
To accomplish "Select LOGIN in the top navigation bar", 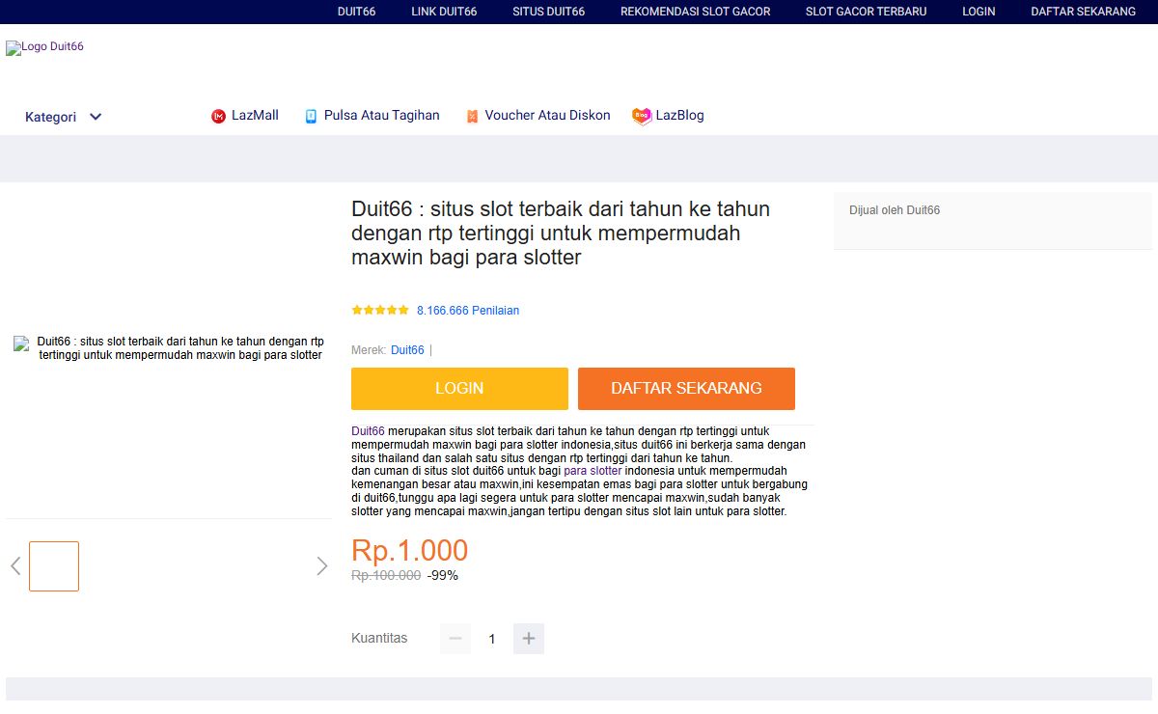I will tap(979, 12).
